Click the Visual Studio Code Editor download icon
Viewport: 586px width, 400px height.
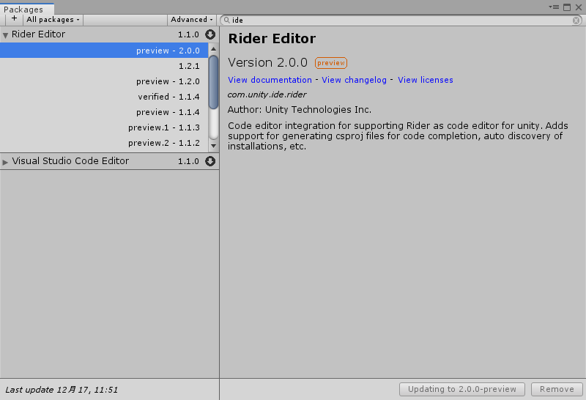pos(210,161)
